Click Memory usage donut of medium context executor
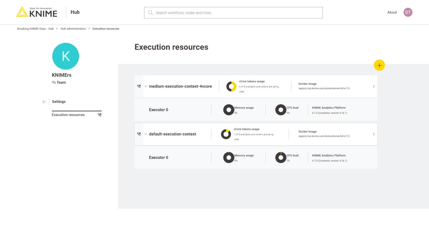429x241 pixels. point(228,110)
